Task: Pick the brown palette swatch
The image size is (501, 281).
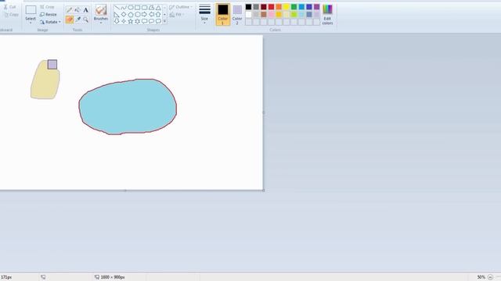Action: [x=264, y=14]
